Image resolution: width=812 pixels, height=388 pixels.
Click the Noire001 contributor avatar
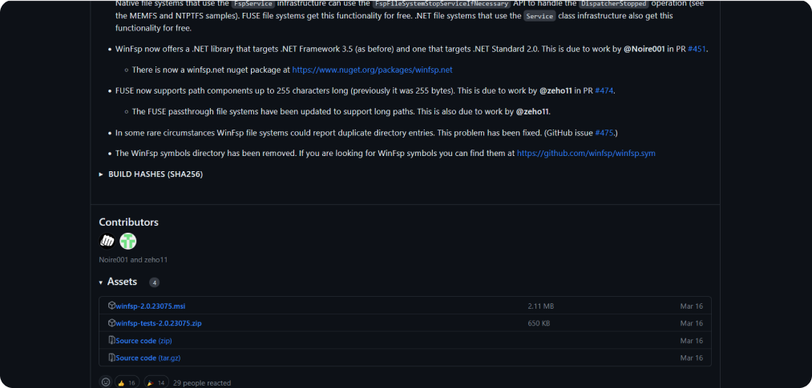(x=107, y=241)
